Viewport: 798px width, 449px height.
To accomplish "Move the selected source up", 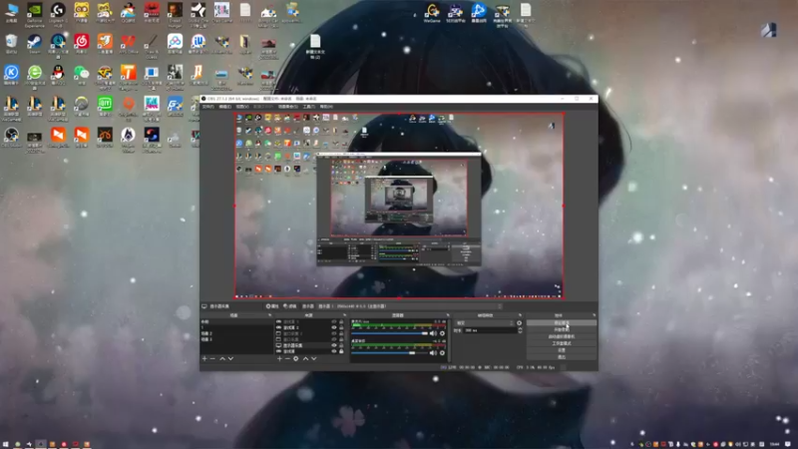I will click(305, 359).
